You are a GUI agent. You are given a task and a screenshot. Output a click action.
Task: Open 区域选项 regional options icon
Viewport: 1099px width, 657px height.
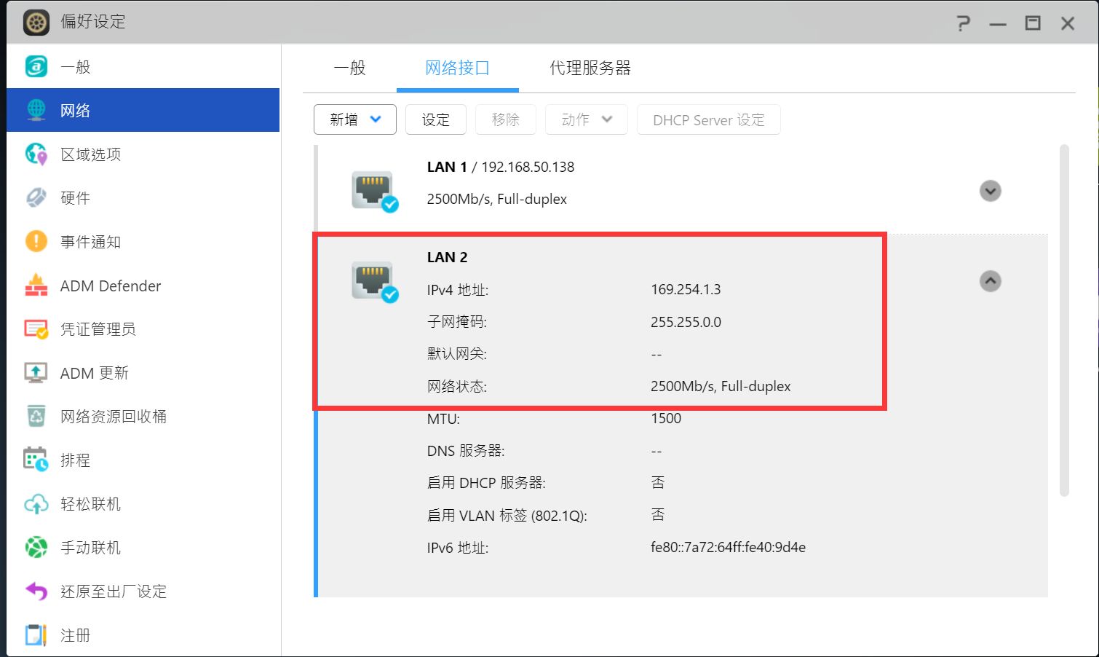coord(36,154)
